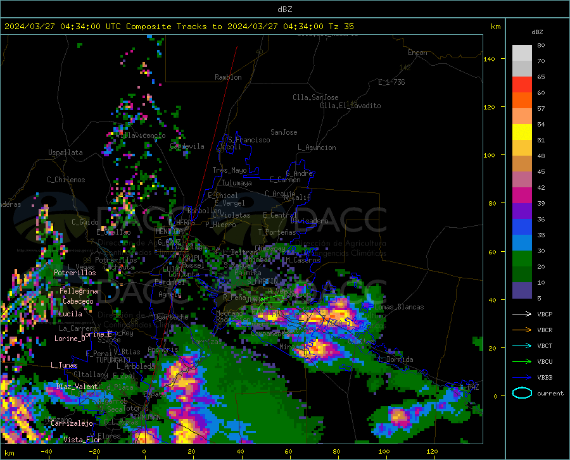Viewport: 570px width, 460px height.
Task: Click the white VBCP arrow legend icon
Action: coord(522,314)
